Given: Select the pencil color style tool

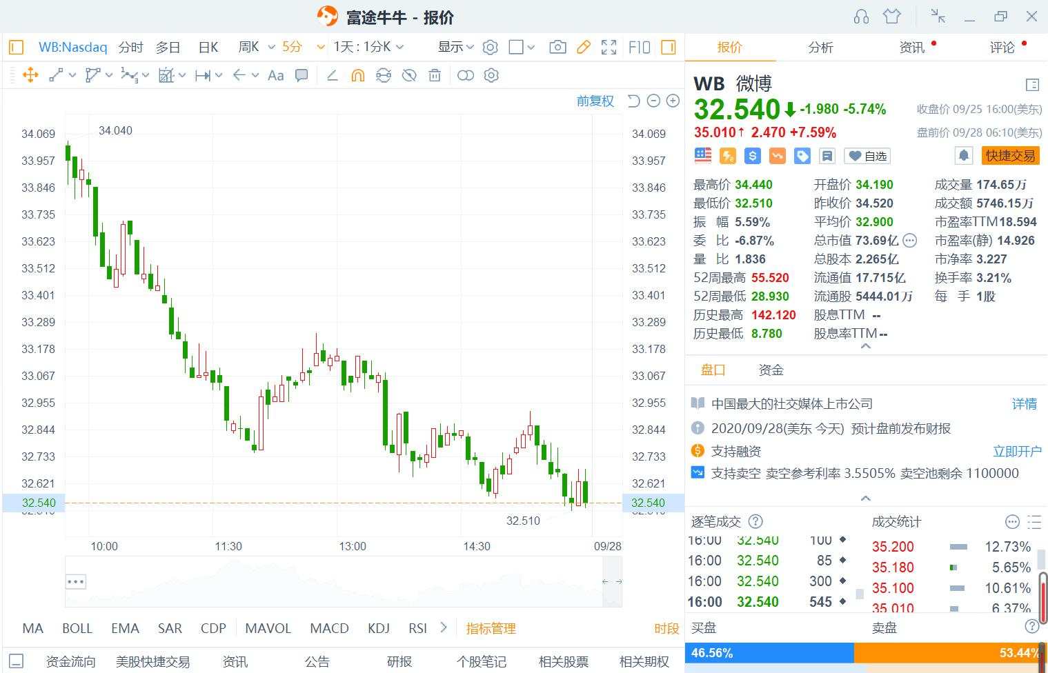Looking at the screenshot, I should (x=332, y=75).
